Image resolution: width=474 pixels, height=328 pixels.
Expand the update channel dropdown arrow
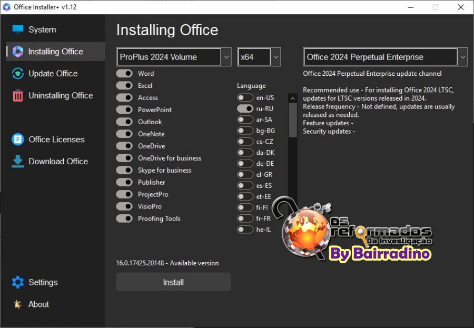click(x=463, y=57)
